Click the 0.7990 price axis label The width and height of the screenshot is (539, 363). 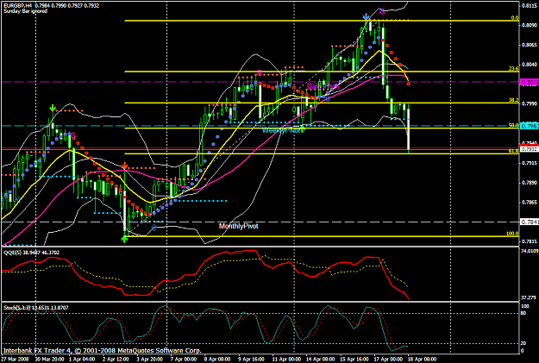click(x=531, y=103)
